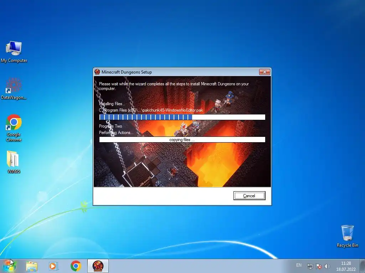Select the Recycle Bin icon
Screen dimensions: 365x273
coord(347,236)
